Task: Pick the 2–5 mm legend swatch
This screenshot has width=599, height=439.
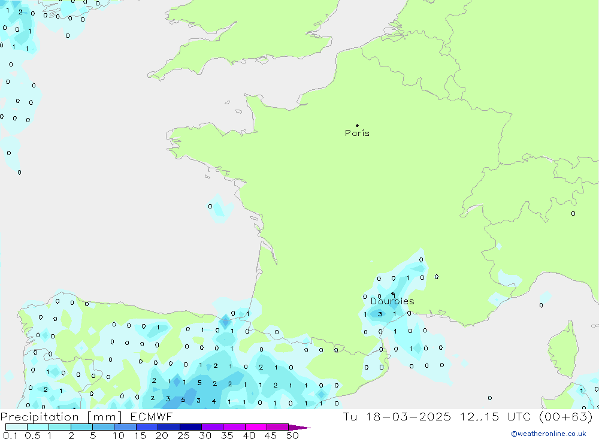Action: 81,427
